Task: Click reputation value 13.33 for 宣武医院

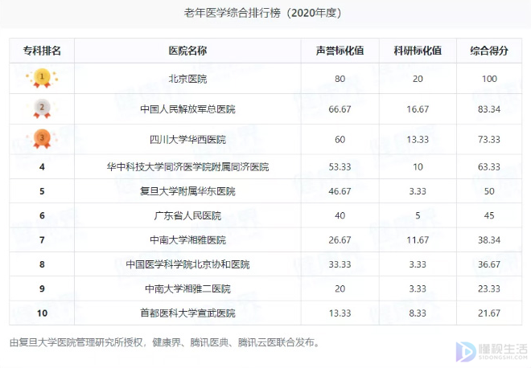Action: coord(340,313)
